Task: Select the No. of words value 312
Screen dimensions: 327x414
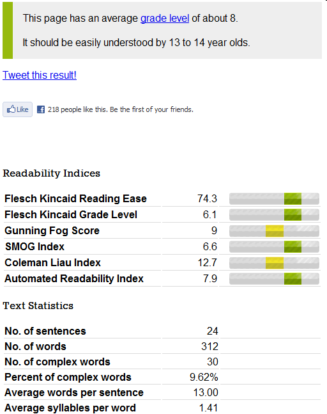Action: click(209, 346)
